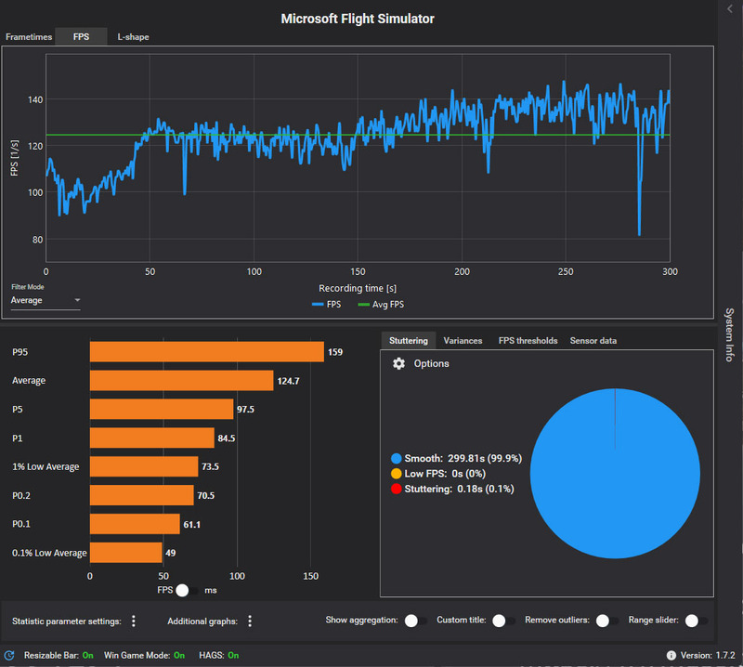743x667 pixels.
Task: Enable Show aggregation switch
Action: coord(415,621)
